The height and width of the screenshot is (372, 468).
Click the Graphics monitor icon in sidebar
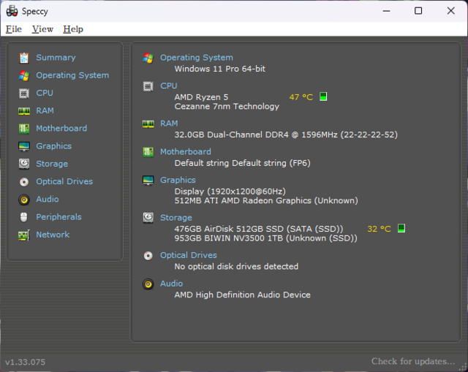pos(24,146)
